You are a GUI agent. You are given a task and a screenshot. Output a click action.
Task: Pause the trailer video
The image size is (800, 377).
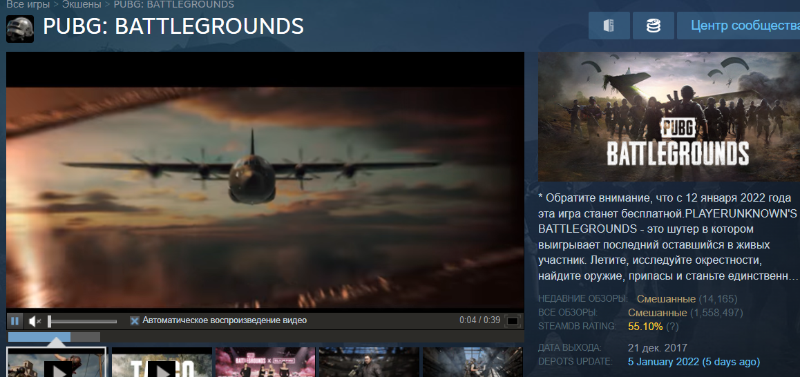tap(15, 321)
